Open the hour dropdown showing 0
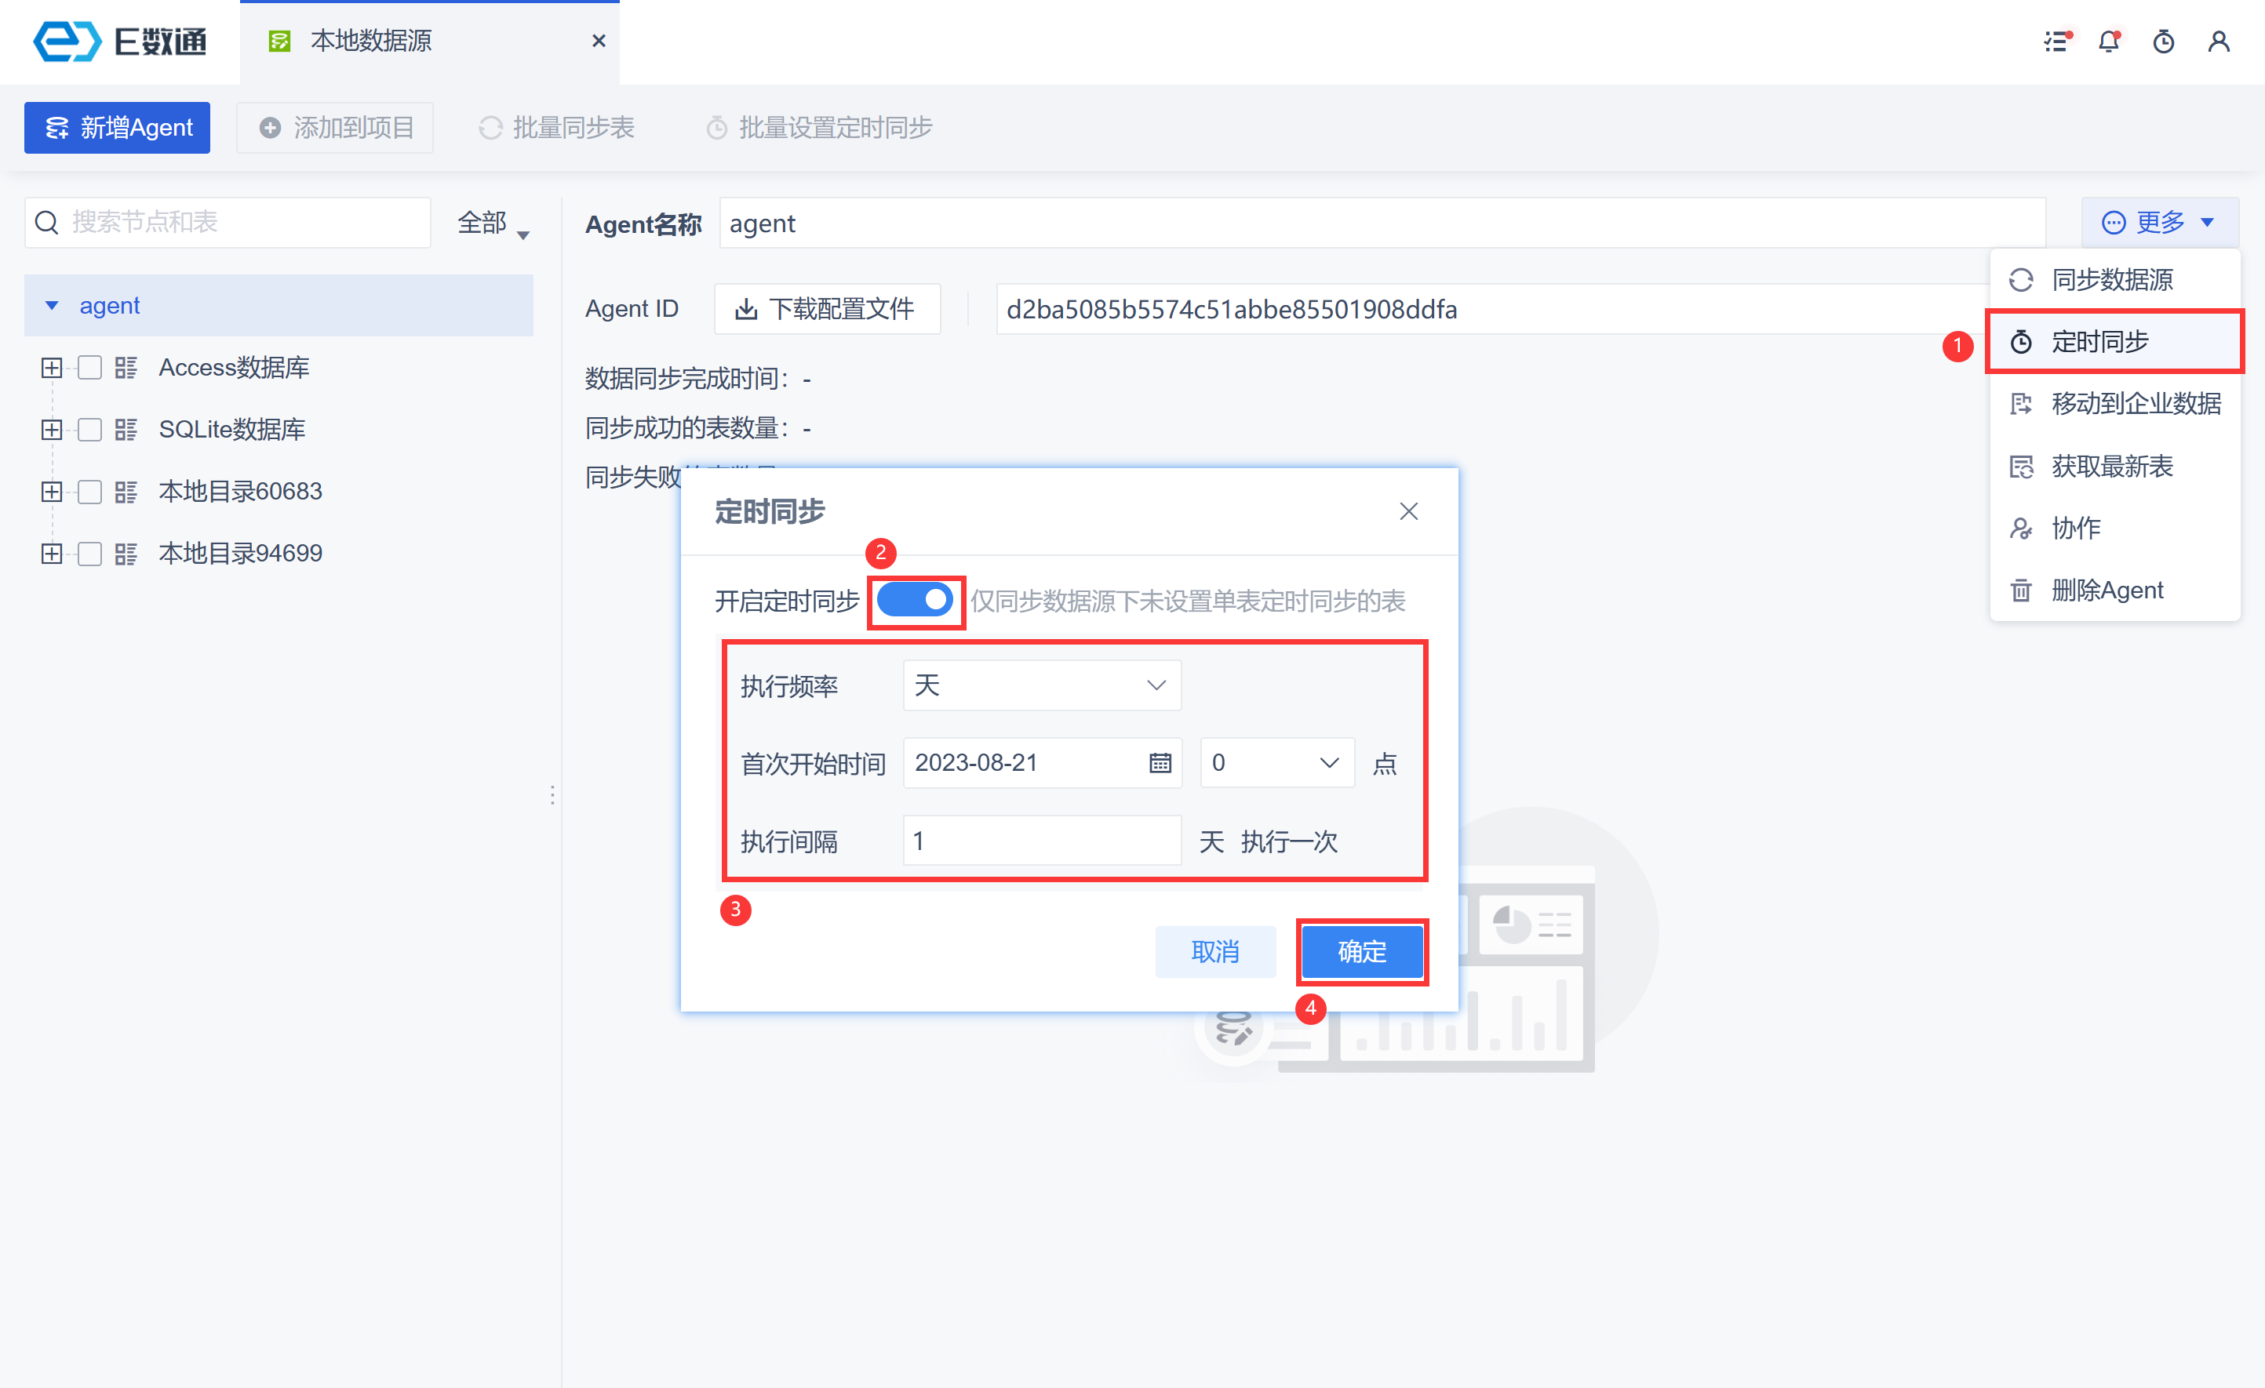Screen dimensions: 2265x1388 1276,762
